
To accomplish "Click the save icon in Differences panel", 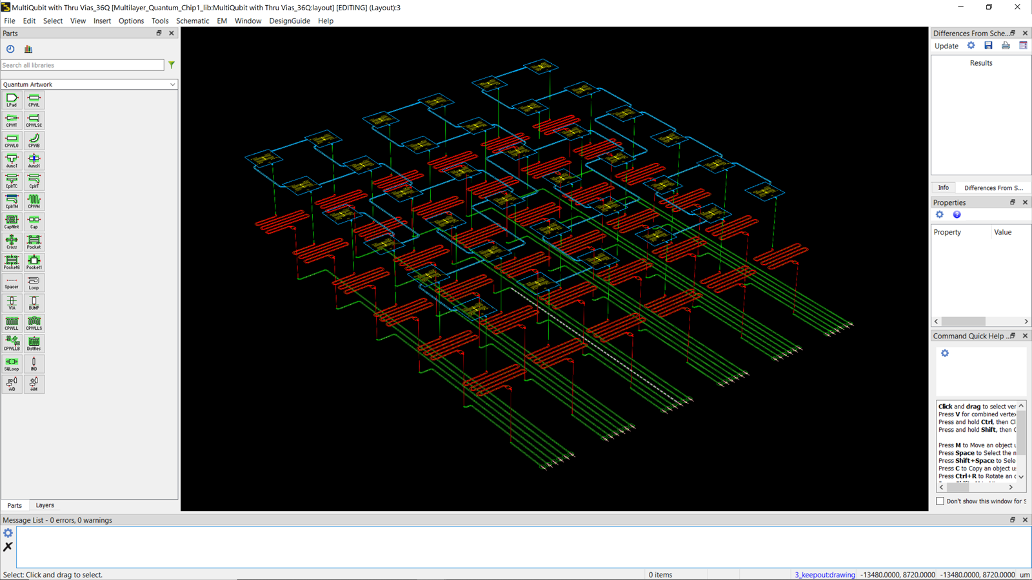I will 988,45.
